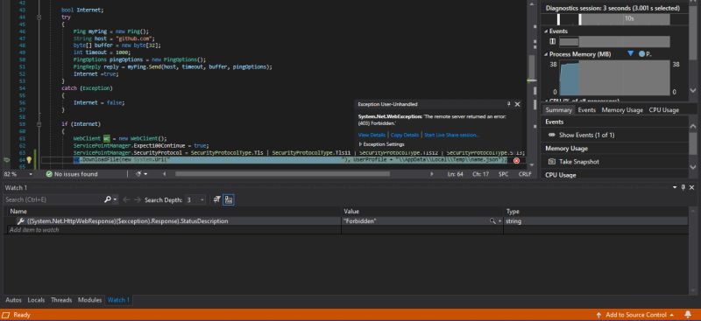Select the Watch 1 bottom tab
Screen dimensions: 701x321
[x=118, y=300]
